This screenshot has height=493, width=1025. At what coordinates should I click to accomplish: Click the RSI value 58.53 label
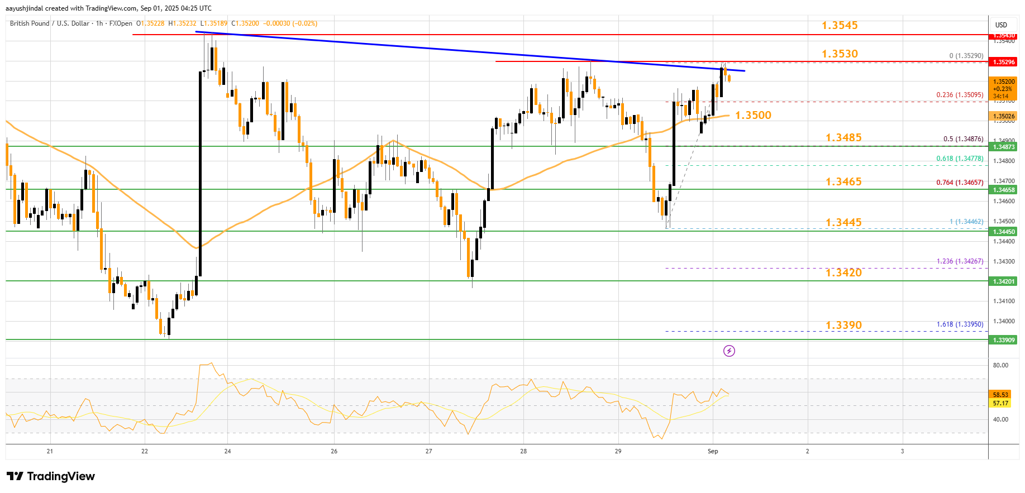coord(1000,395)
